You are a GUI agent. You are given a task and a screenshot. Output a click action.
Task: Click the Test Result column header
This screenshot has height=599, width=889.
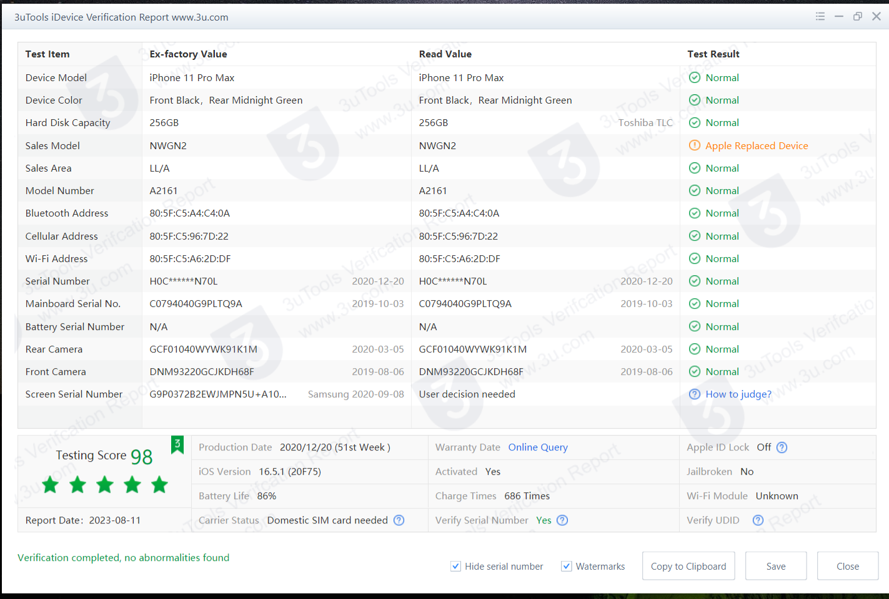pyautogui.click(x=713, y=54)
